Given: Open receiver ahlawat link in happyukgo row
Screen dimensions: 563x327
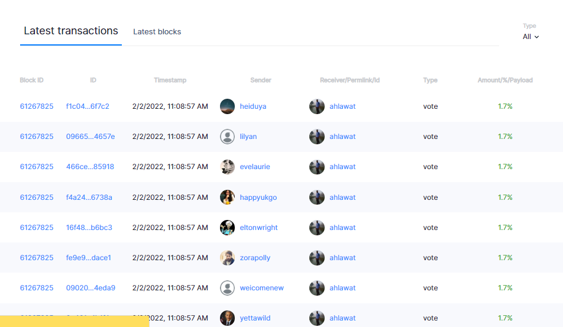Looking at the screenshot, I should click(x=342, y=197).
